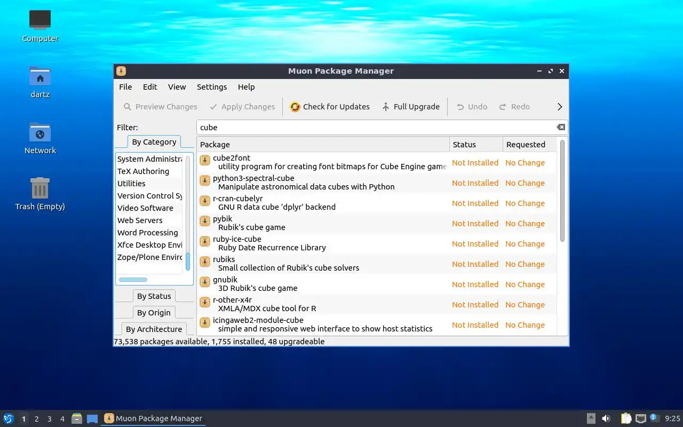683x427 pixels.
Task: Select Xfce Desktop Environment category
Action: pos(150,245)
